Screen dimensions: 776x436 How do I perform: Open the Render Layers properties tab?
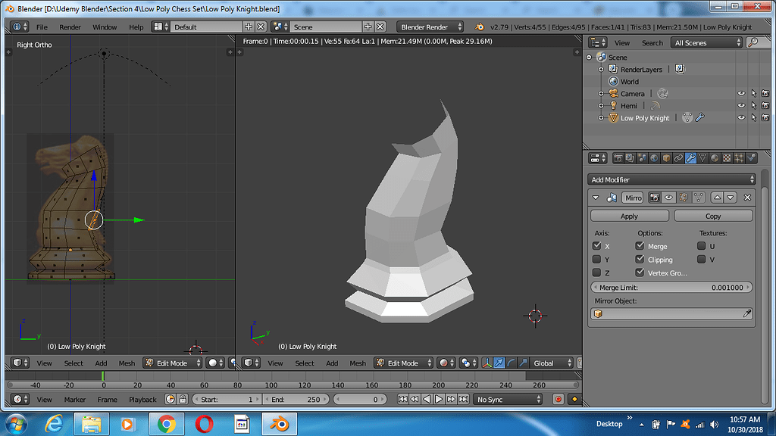(630, 158)
